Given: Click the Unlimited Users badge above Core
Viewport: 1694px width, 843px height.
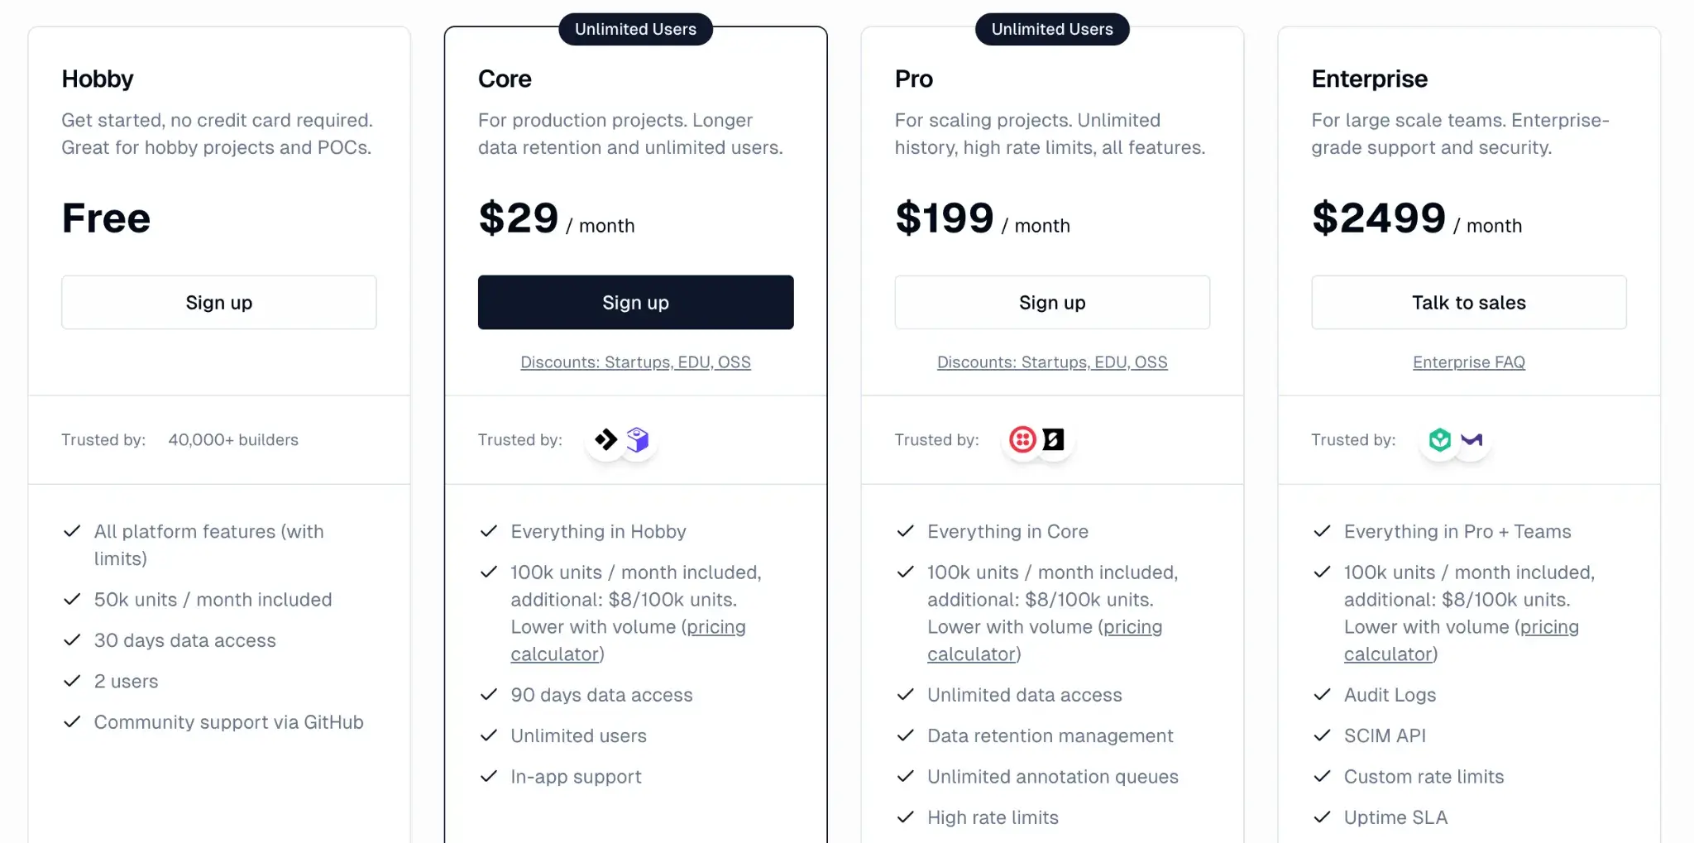Looking at the screenshot, I should pyautogui.click(x=635, y=29).
